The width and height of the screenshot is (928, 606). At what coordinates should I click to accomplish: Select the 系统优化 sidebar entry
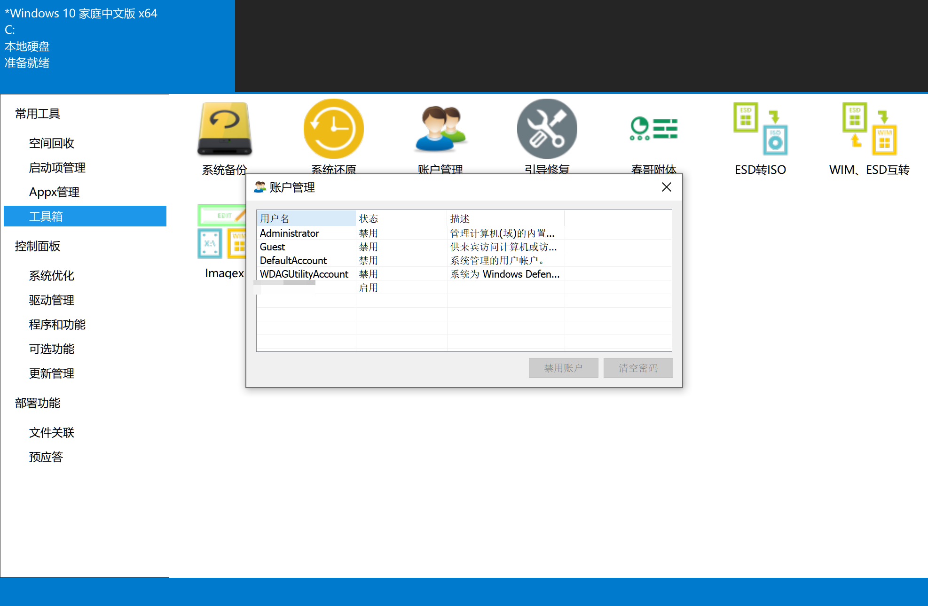[52, 276]
